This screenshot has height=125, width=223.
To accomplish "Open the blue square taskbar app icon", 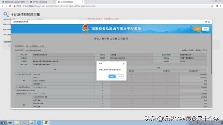I will click(39, 123).
